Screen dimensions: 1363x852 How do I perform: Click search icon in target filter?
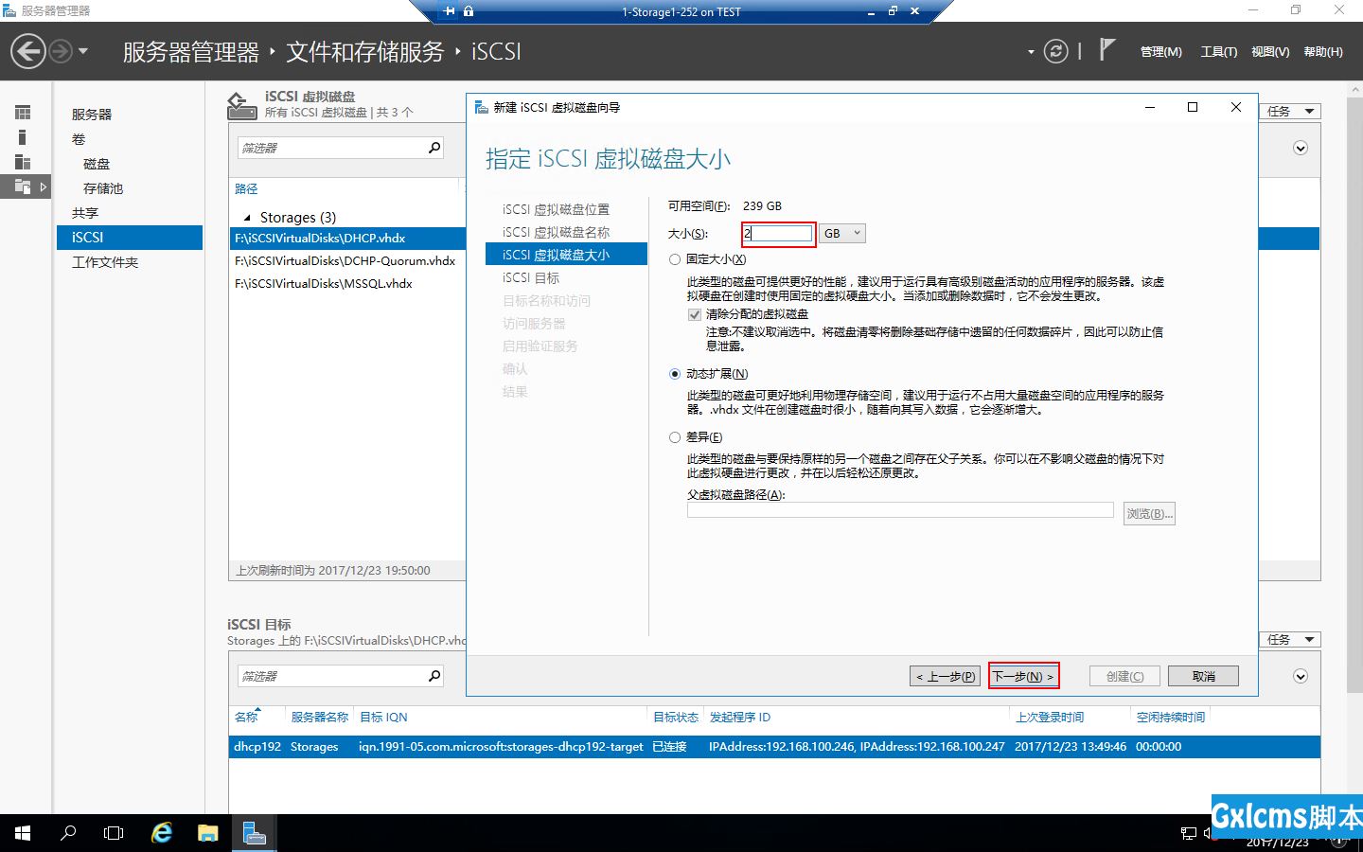[x=434, y=676]
